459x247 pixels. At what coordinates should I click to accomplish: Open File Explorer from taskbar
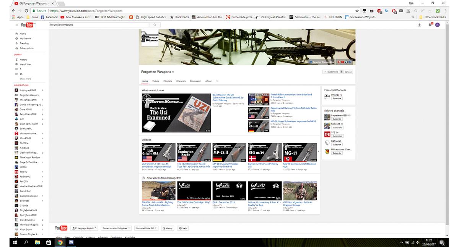(37, 242)
